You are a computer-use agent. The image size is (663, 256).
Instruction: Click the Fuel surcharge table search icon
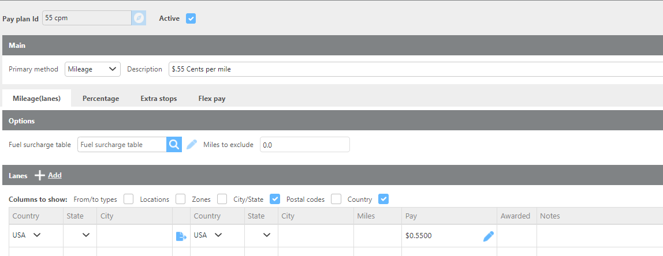click(x=174, y=145)
